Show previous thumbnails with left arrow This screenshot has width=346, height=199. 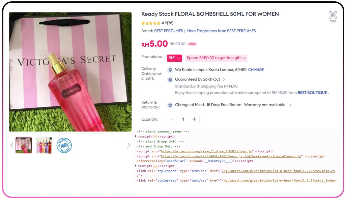[x=12, y=145]
